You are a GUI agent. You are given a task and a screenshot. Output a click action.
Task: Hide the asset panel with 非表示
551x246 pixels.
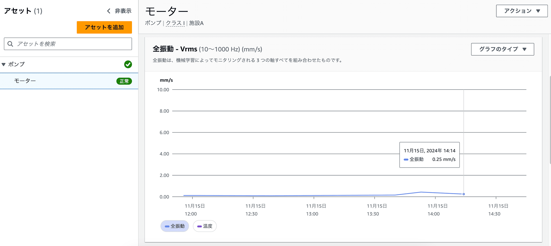[x=119, y=11]
